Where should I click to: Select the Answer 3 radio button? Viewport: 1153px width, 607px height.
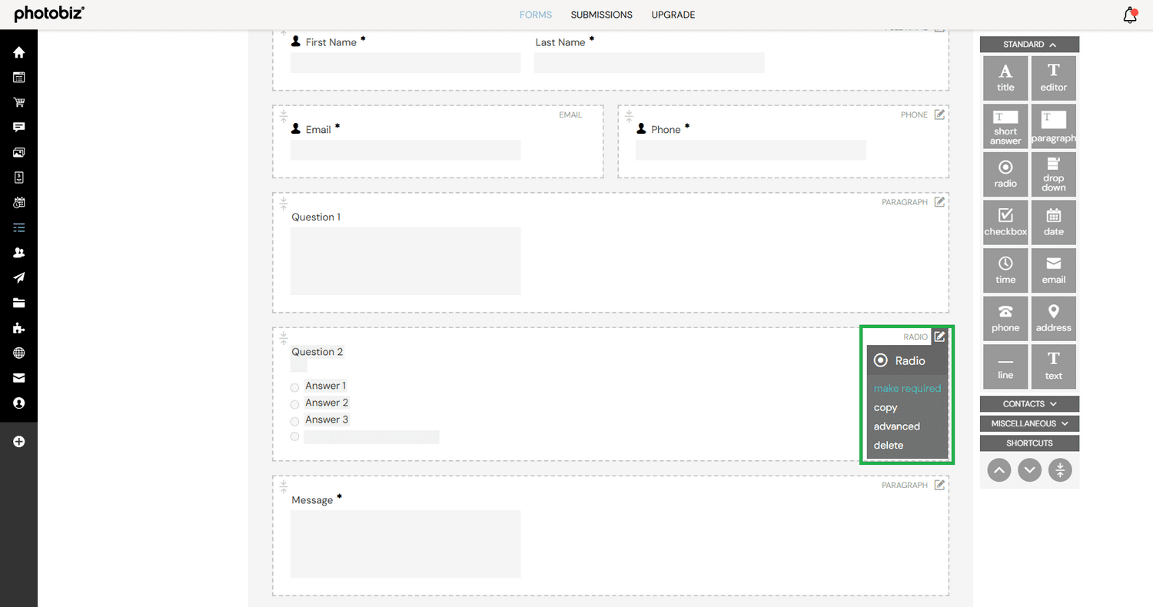(x=294, y=421)
